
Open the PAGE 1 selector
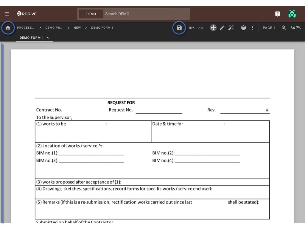pyautogui.click(x=269, y=28)
